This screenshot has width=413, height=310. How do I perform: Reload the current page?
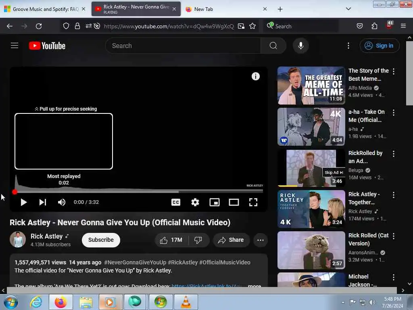coord(39,26)
